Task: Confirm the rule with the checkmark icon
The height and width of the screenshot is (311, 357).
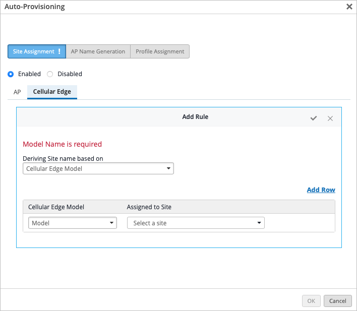Action: pyautogui.click(x=314, y=118)
